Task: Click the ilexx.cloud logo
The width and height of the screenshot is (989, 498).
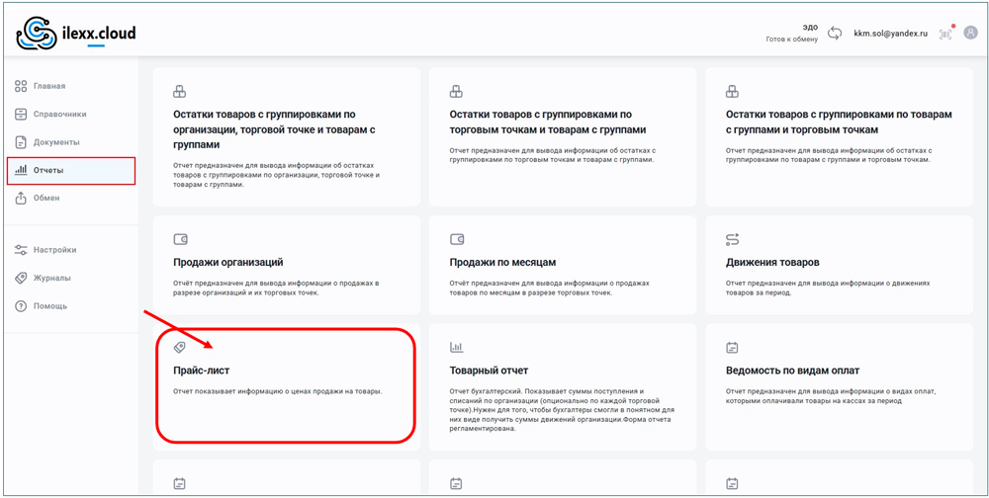Action: click(76, 34)
